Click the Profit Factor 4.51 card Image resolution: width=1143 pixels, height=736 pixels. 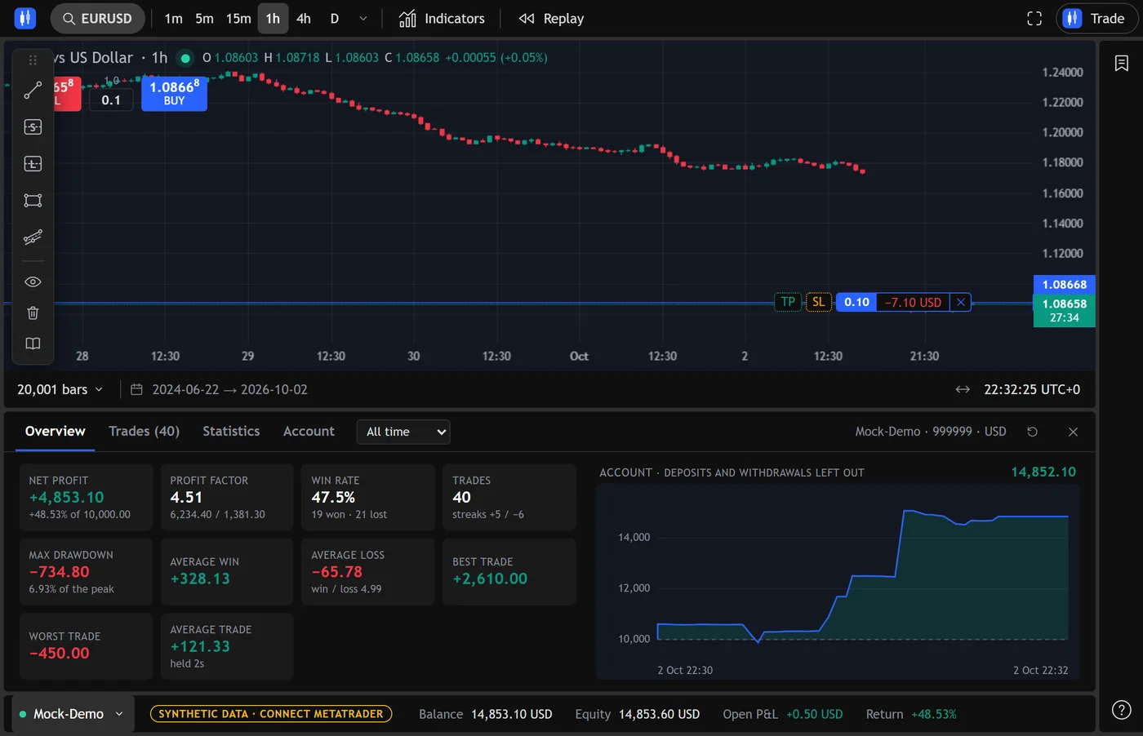tap(227, 498)
